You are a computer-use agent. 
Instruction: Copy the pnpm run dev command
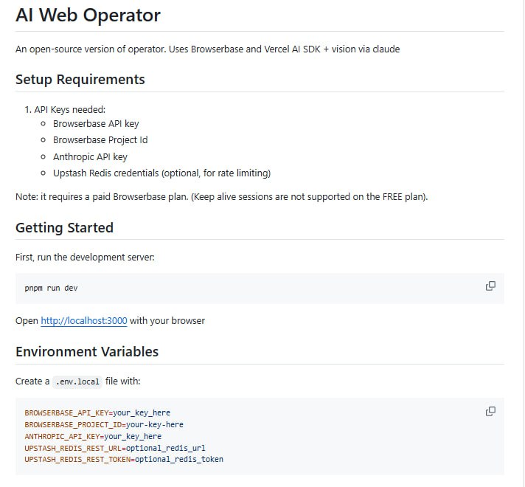(x=490, y=286)
